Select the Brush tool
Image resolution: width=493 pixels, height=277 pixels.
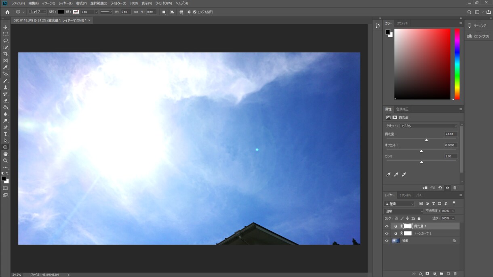pos(6,81)
